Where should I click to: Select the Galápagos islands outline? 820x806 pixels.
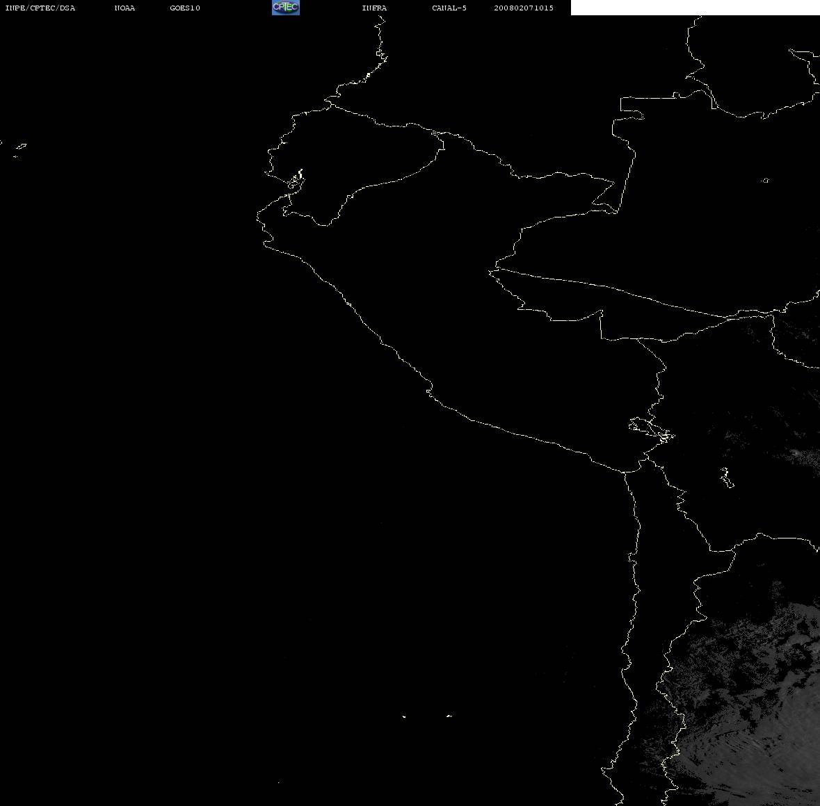pyautogui.click(x=17, y=149)
